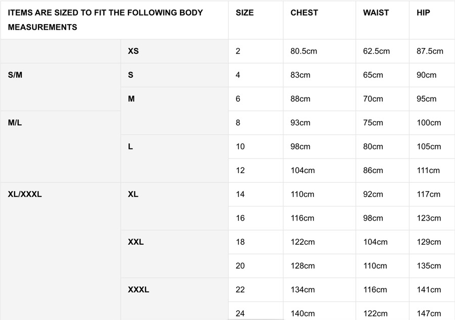Select the HIP column header

click(x=423, y=13)
